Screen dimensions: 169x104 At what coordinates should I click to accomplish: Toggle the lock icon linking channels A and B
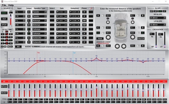[7, 34]
